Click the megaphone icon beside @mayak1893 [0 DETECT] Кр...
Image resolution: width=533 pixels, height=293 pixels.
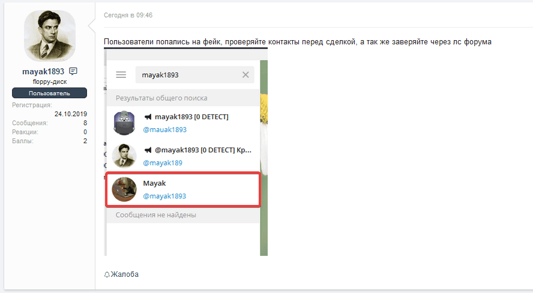point(148,150)
